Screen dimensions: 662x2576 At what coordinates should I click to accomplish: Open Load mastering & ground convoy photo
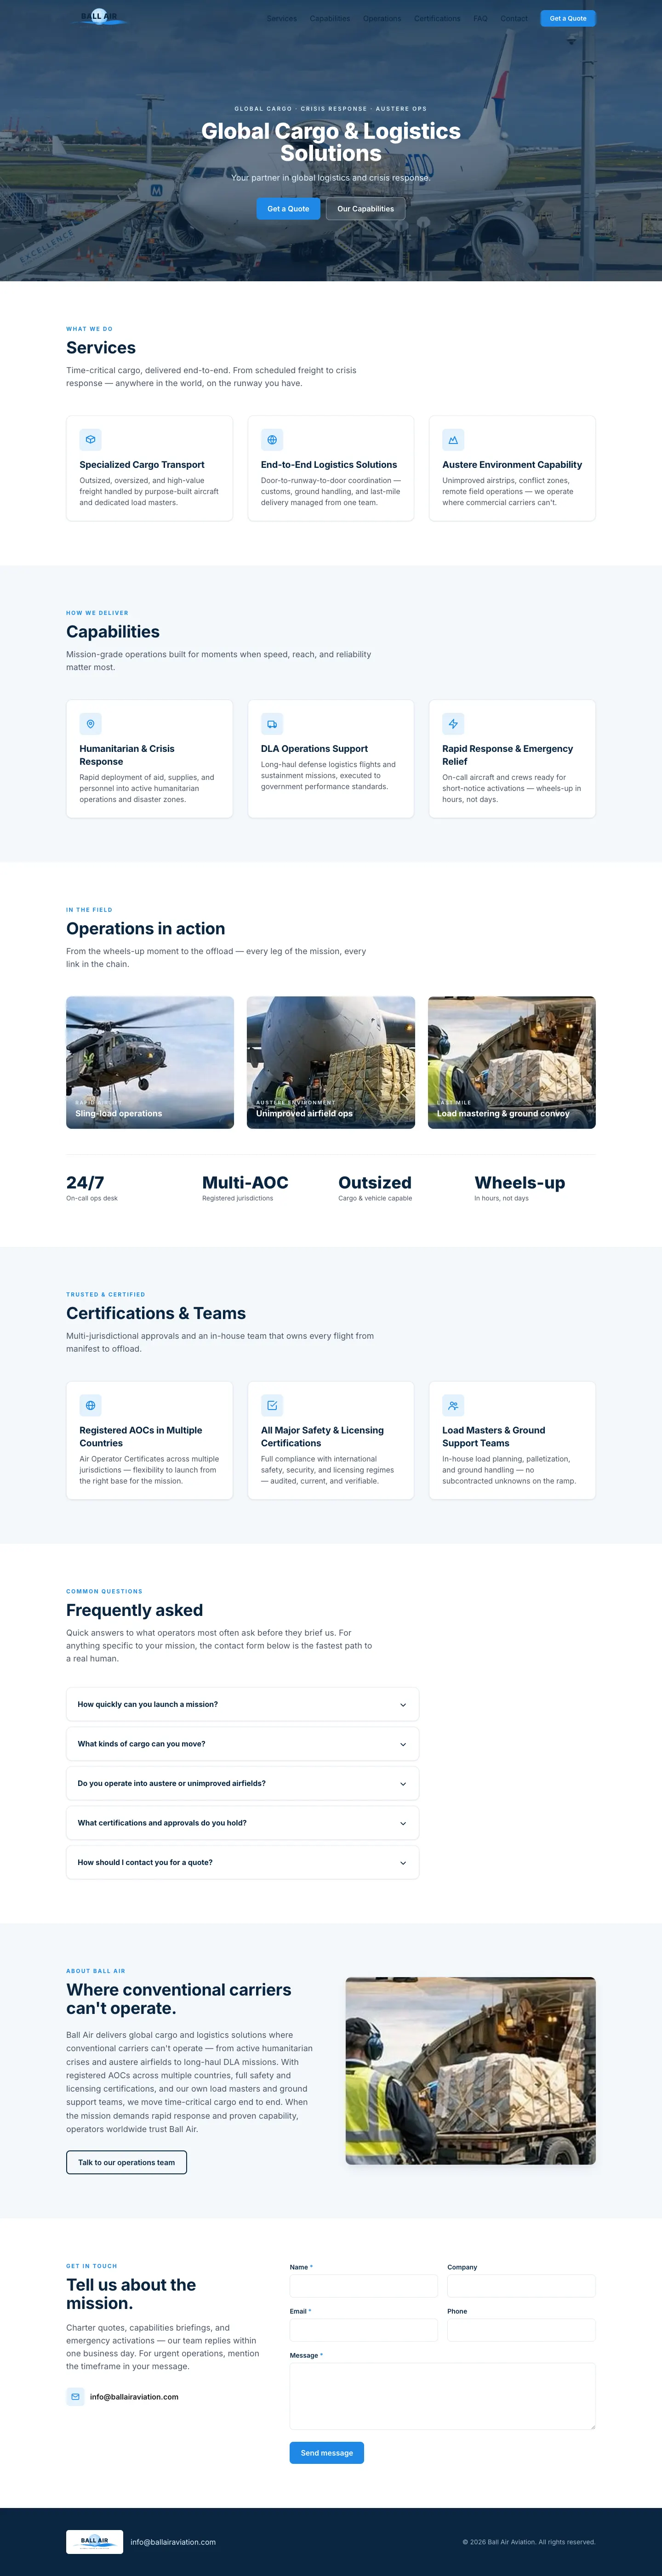(x=512, y=1062)
